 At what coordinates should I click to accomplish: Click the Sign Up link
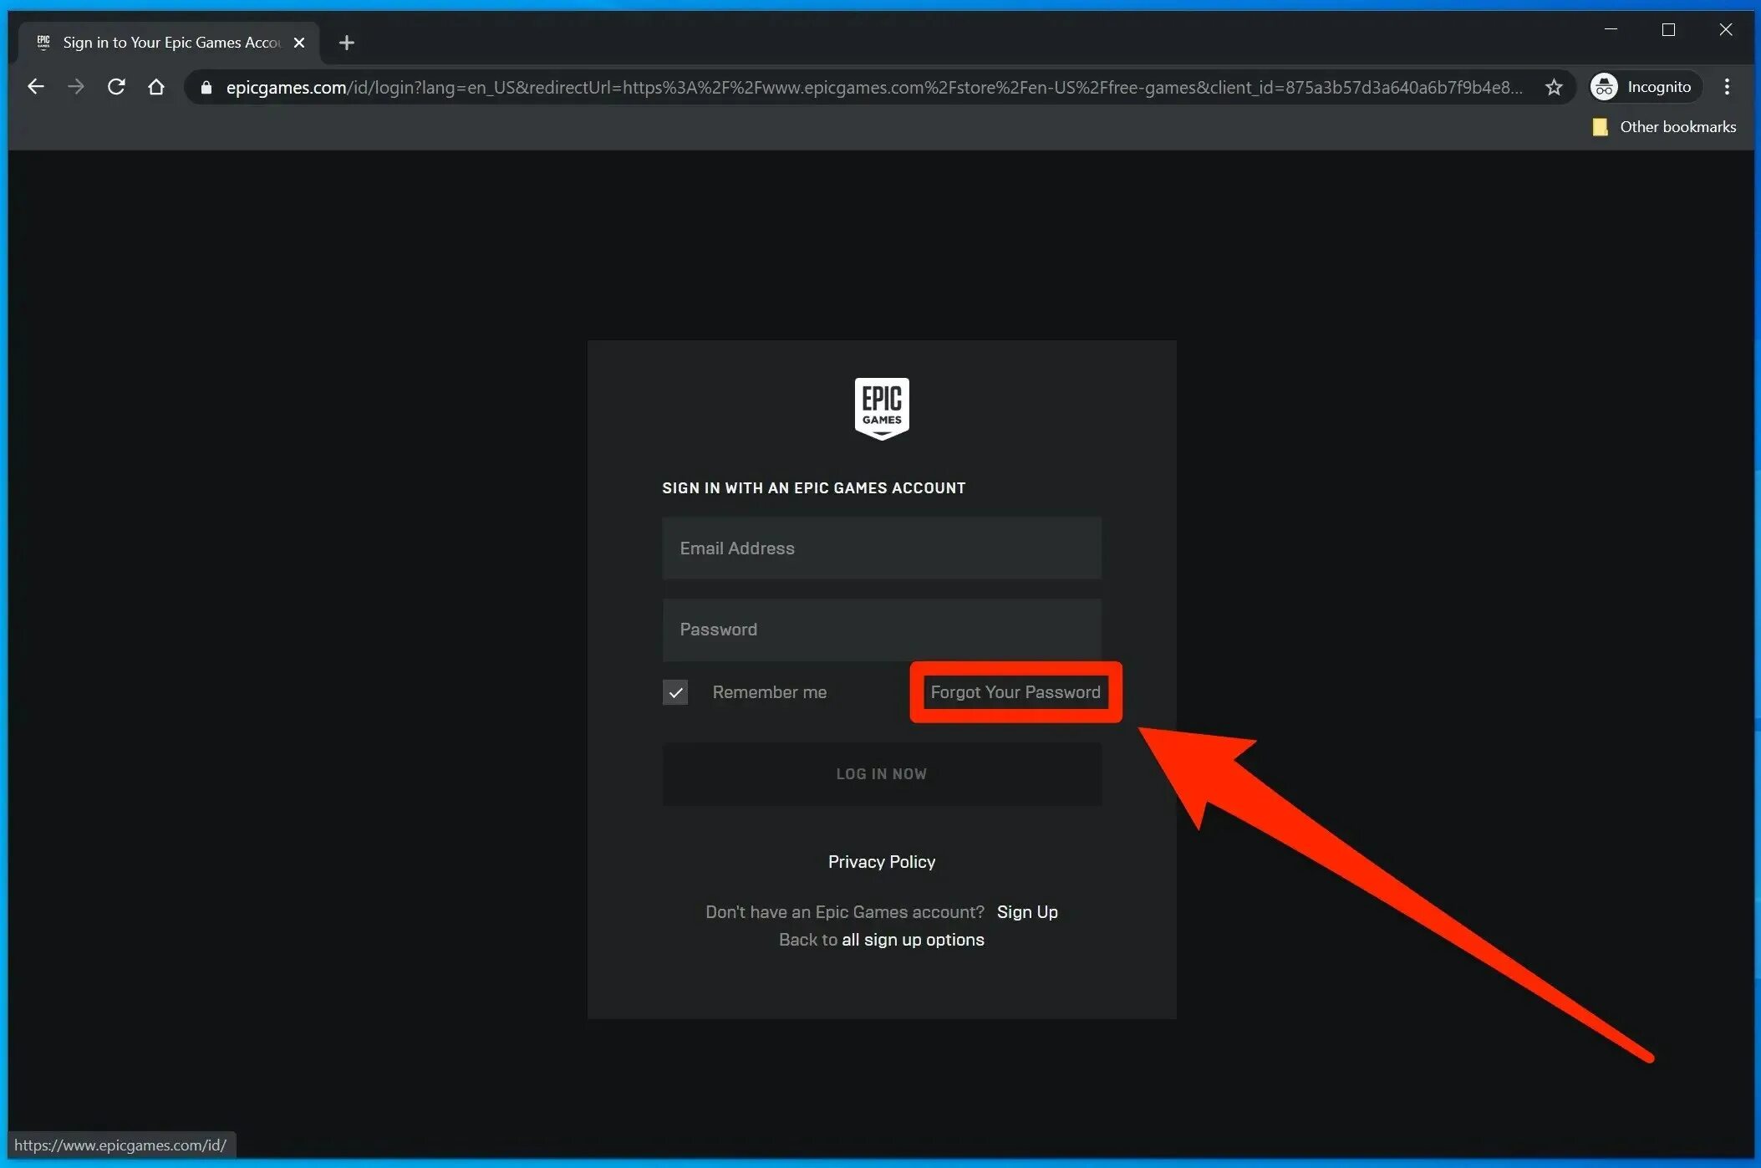[x=1028, y=911]
